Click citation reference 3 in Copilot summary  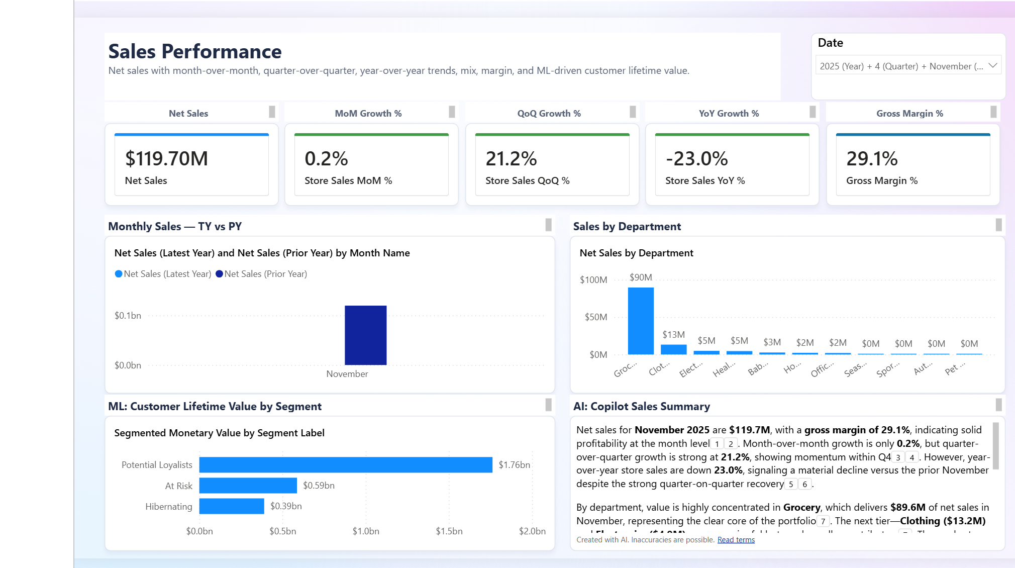point(898,457)
